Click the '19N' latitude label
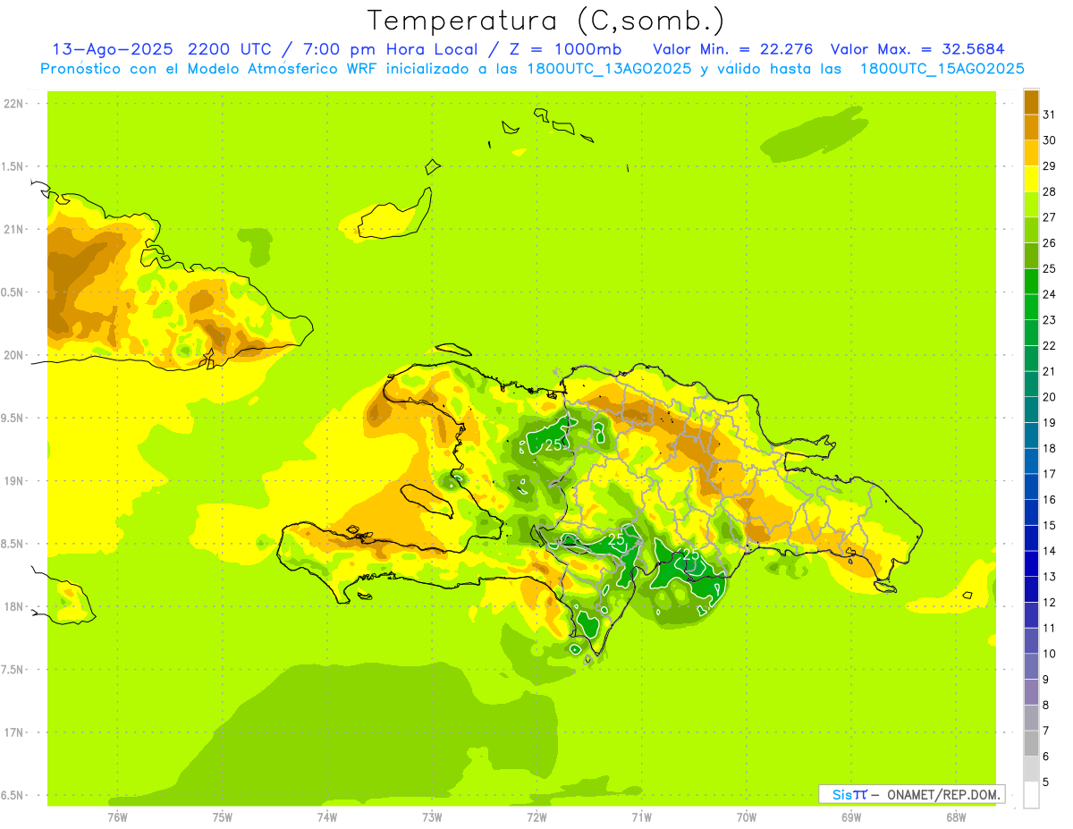 pos(14,480)
